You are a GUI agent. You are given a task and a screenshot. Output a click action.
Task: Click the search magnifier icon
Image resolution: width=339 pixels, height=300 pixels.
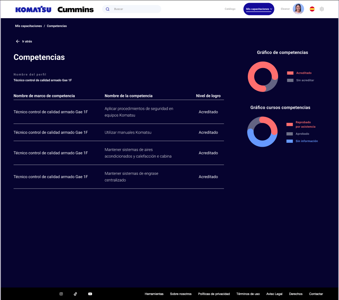pos(108,9)
